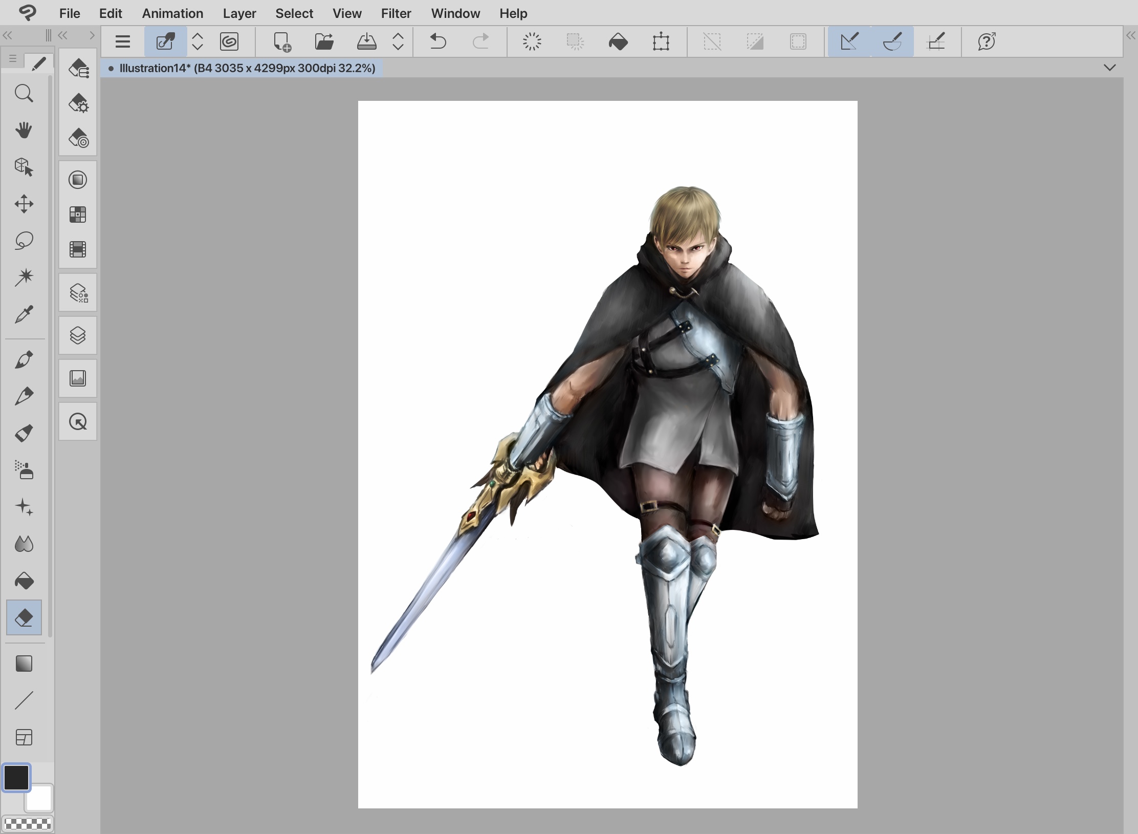The height and width of the screenshot is (834, 1138).
Task: Open the Brush Size eraser target panel
Action: pyautogui.click(x=78, y=138)
